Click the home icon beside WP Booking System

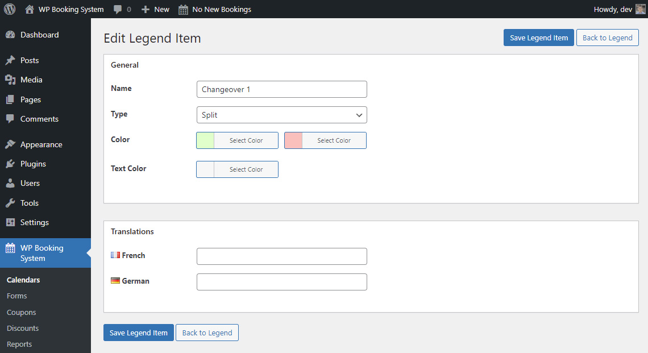(30, 9)
